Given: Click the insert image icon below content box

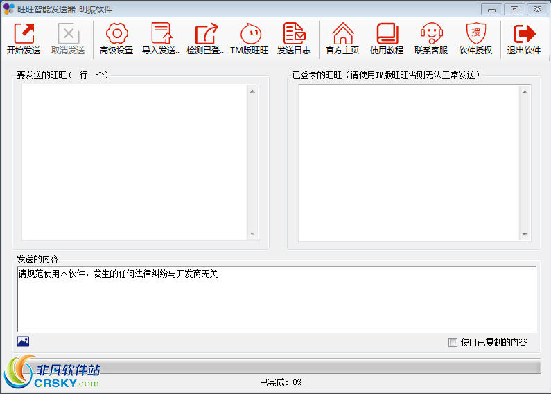Looking at the screenshot, I should click(23, 341).
